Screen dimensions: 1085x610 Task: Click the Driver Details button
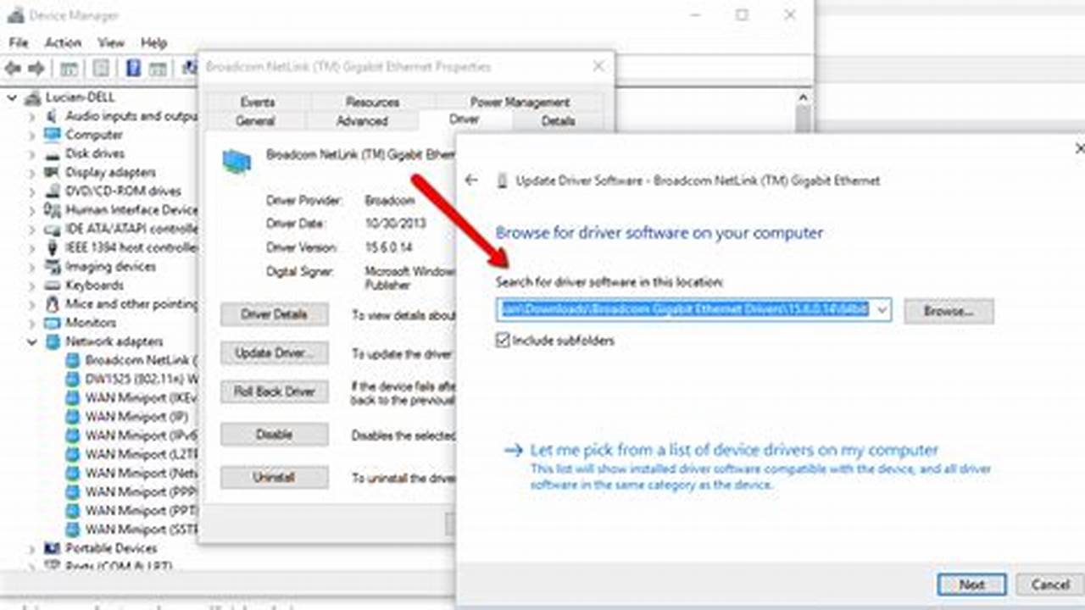pyautogui.click(x=274, y=314)
